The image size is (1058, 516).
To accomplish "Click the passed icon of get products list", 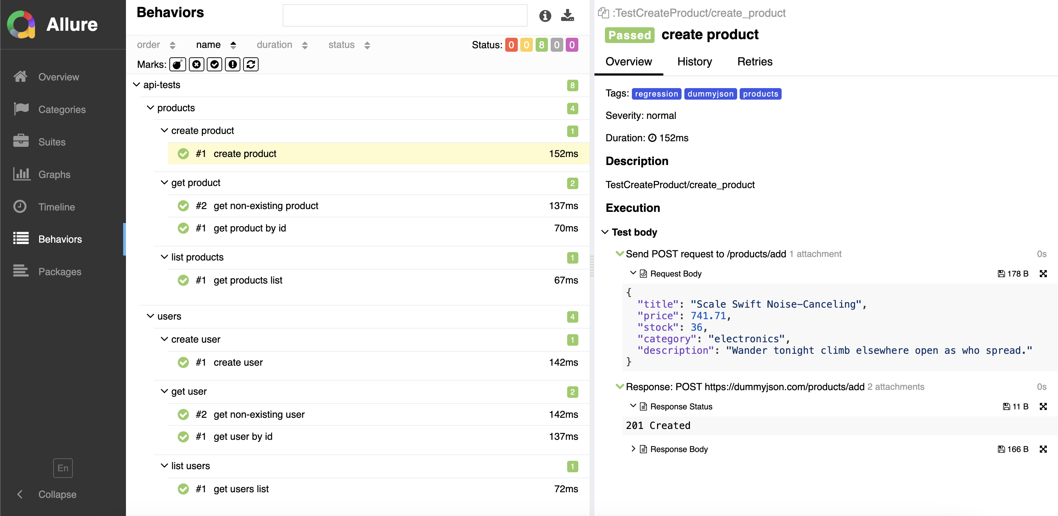I will coord(183,280).
